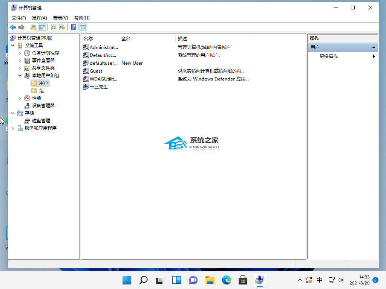Viewport: 386px width, 289px height.
Task: Toggle the Action pane icon
Action: pyautogui.click(x=82, y=27)
